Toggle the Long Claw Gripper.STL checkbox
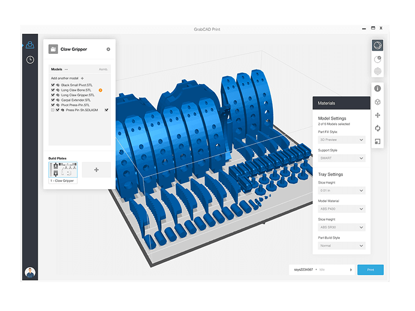The width and height of the screenshot is (415, 311). point(53,95)
